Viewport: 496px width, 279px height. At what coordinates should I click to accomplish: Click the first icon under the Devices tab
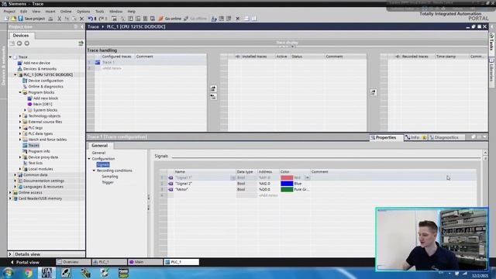point(12,43)
